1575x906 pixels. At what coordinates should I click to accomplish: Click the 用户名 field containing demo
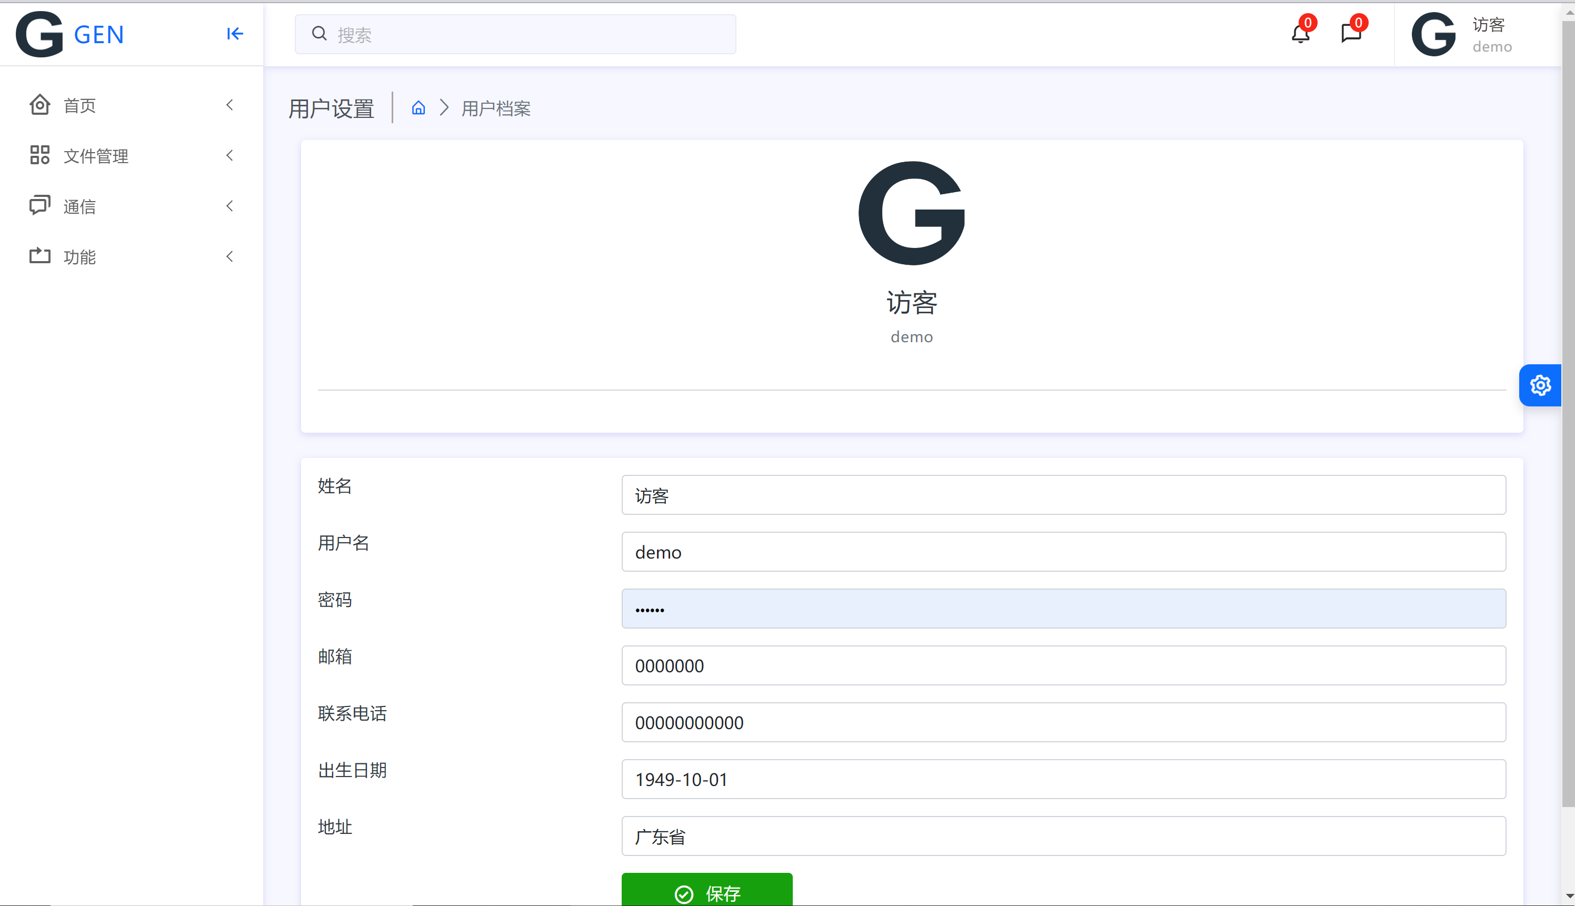tap(1063, 551)
